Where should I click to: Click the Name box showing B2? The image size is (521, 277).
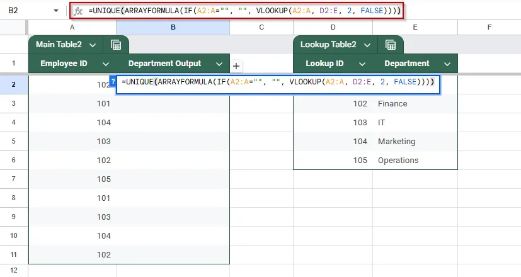click(13, 11)
